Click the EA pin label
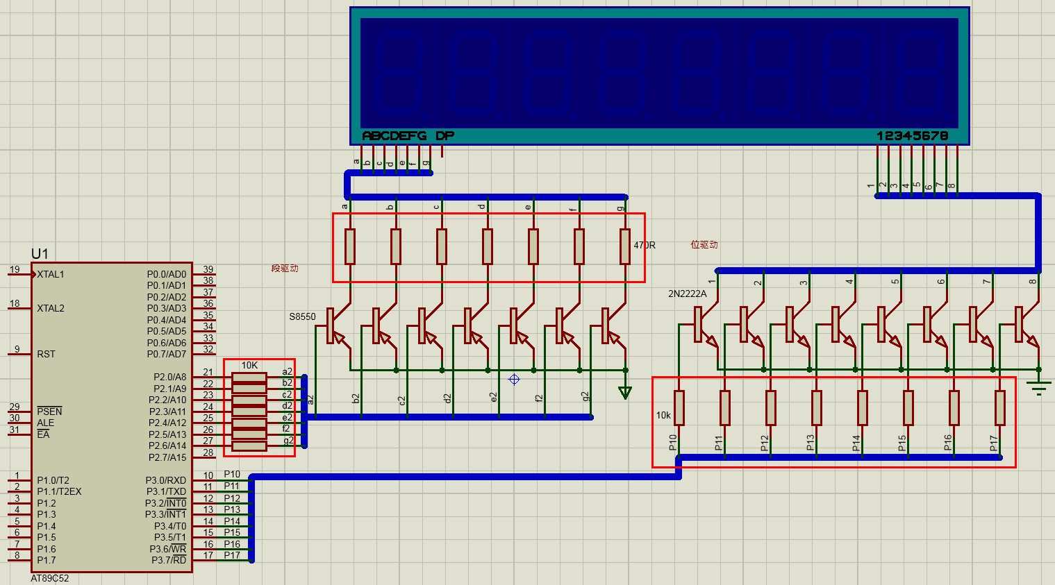This screenshot has width=1055, height=585. (x=43, y=434)
